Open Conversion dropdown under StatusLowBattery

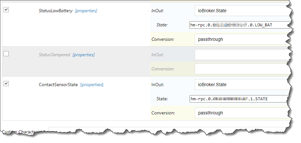[242, 39]
